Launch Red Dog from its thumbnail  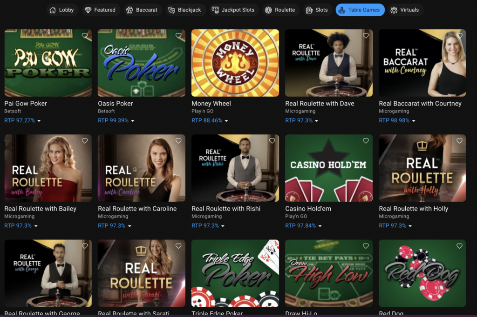point(422,273)
